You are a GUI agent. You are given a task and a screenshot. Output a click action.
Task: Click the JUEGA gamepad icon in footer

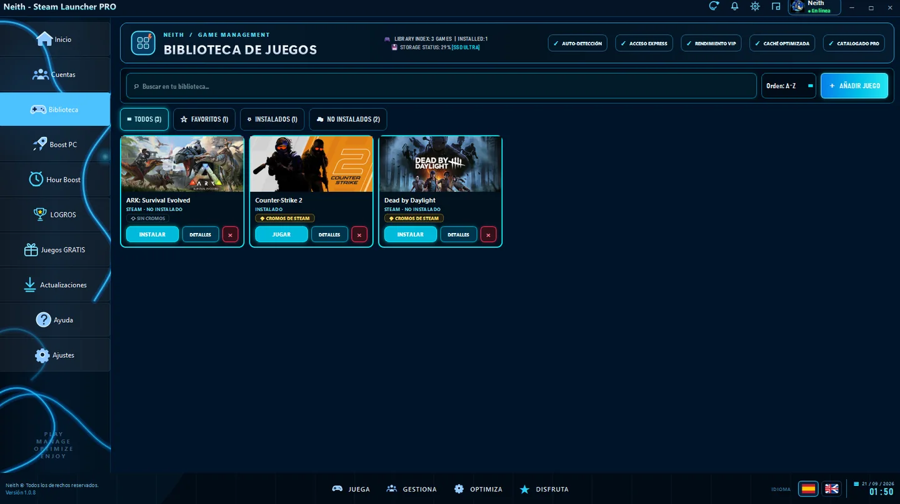337,489
